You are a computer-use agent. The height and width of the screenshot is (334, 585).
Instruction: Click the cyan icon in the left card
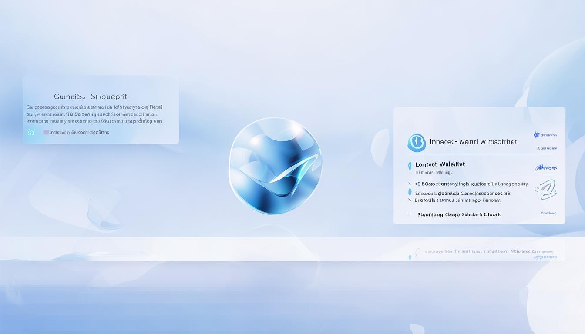[x=30, y=132]
